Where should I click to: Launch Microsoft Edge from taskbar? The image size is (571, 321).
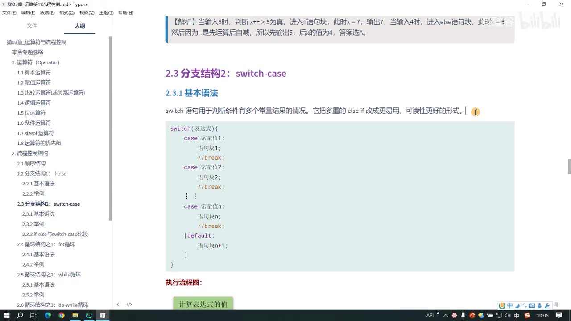coord(48,315)
